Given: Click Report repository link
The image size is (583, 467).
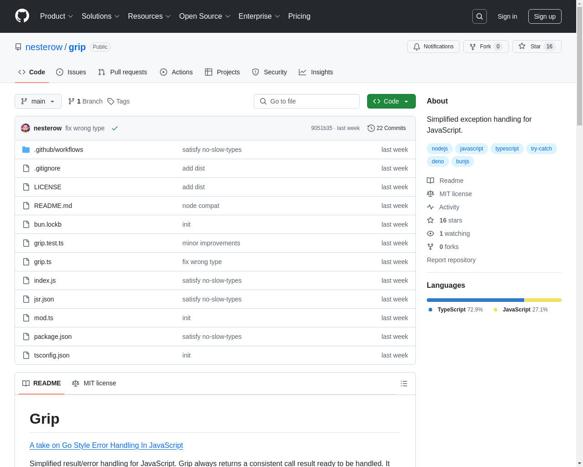Looking at the screenshot, I should pos(451,260).
